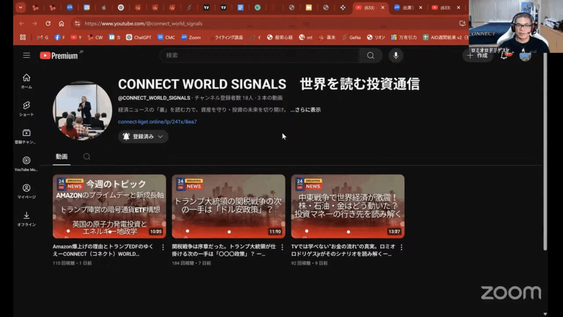Open YouTube notifications bell

point(505,56)
